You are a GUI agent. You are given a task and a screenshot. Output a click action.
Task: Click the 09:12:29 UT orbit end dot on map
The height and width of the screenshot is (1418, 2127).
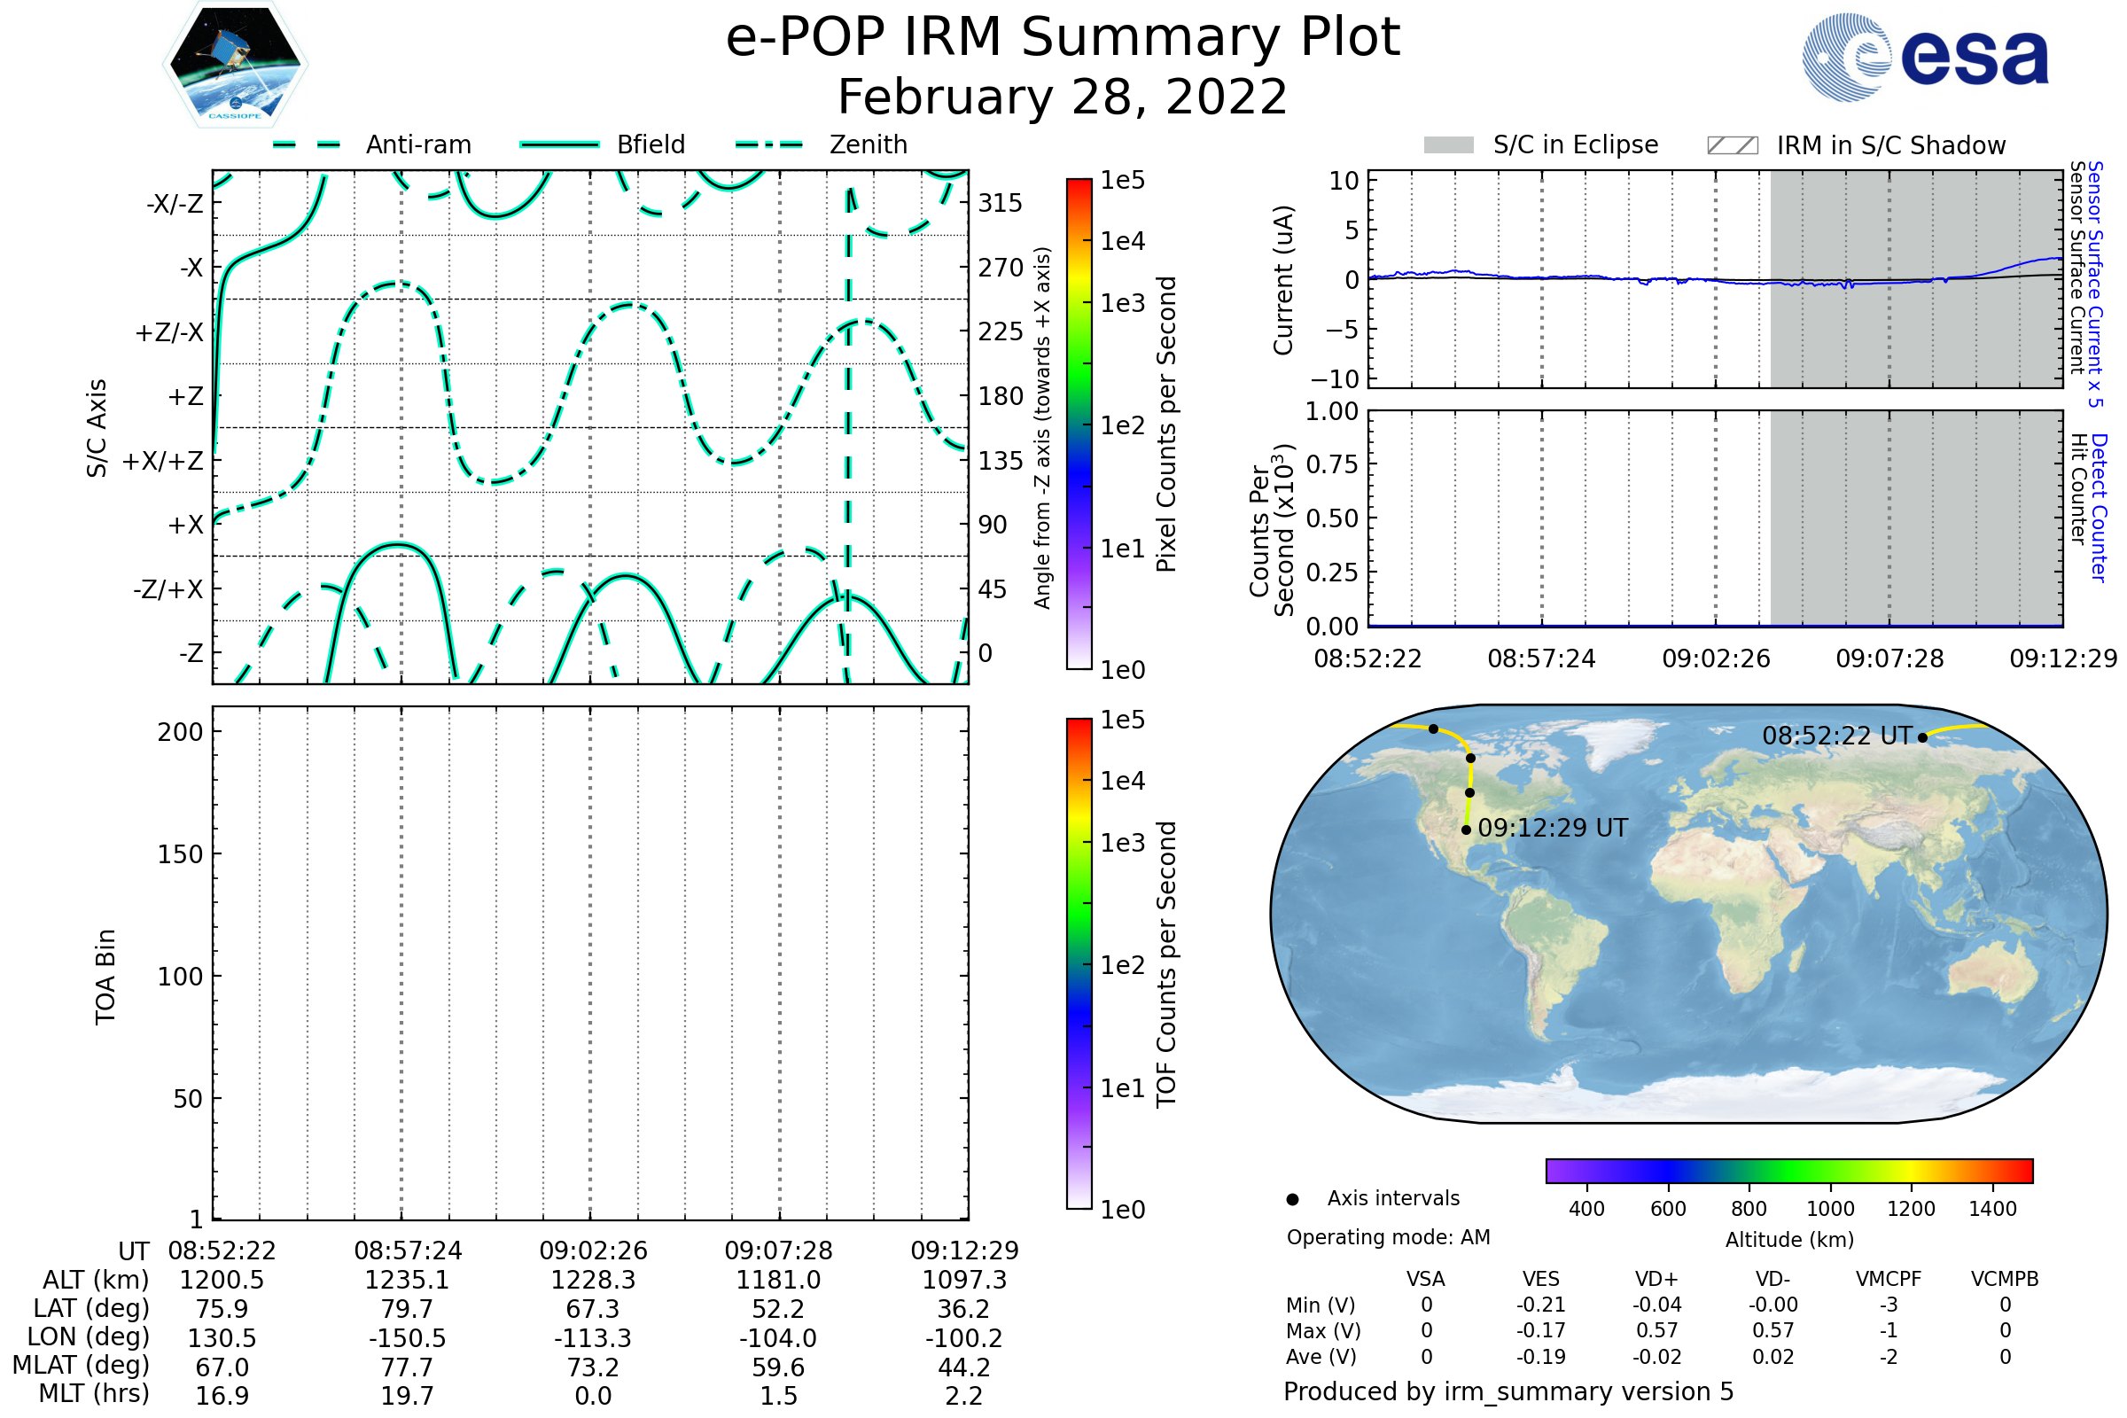(x=1466, y=830)
